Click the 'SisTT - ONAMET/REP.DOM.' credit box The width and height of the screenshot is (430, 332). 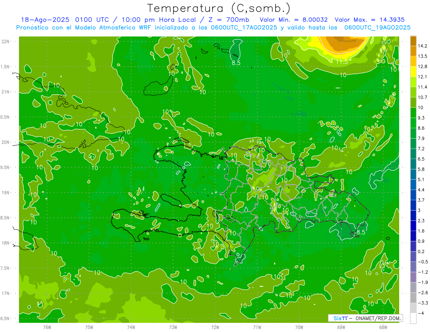point(365,318)
